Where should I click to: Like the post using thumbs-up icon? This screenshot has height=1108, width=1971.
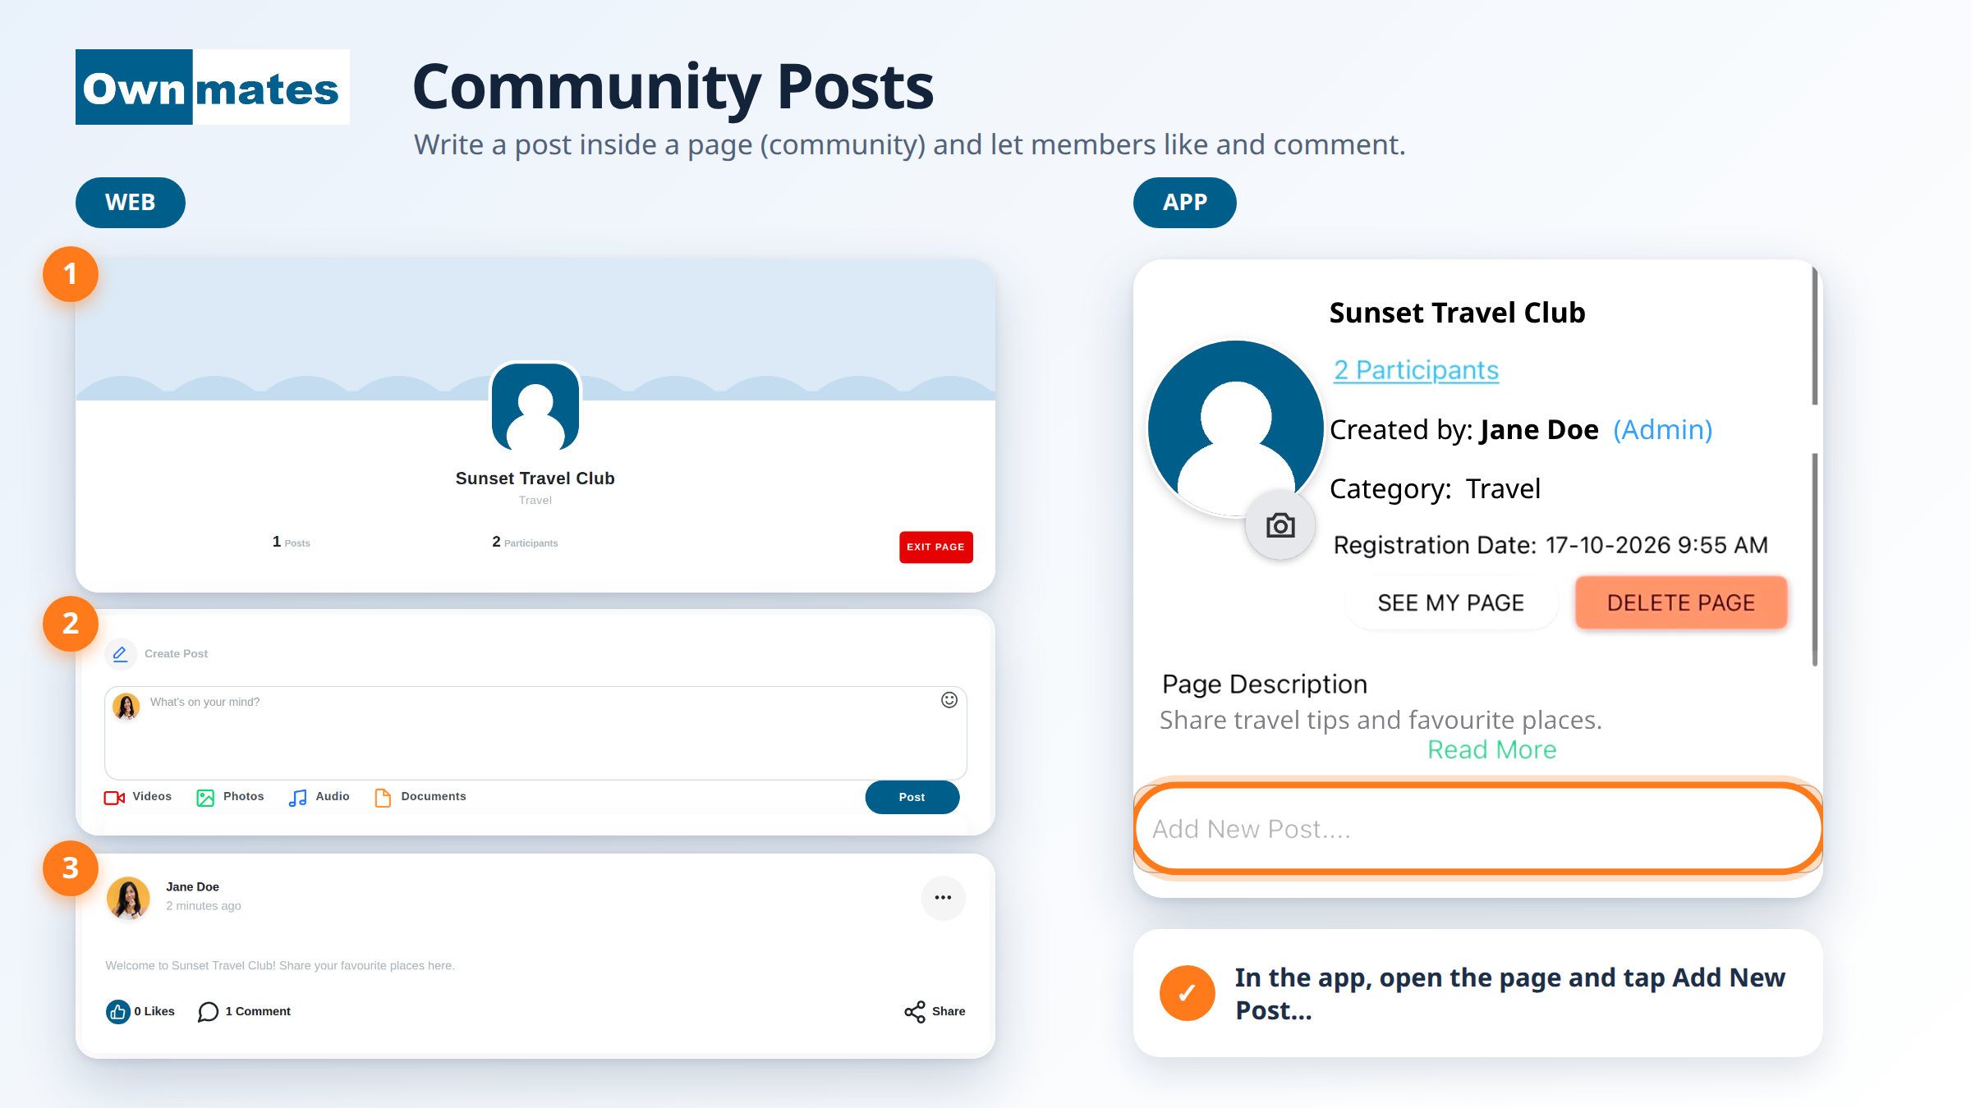118,1012
